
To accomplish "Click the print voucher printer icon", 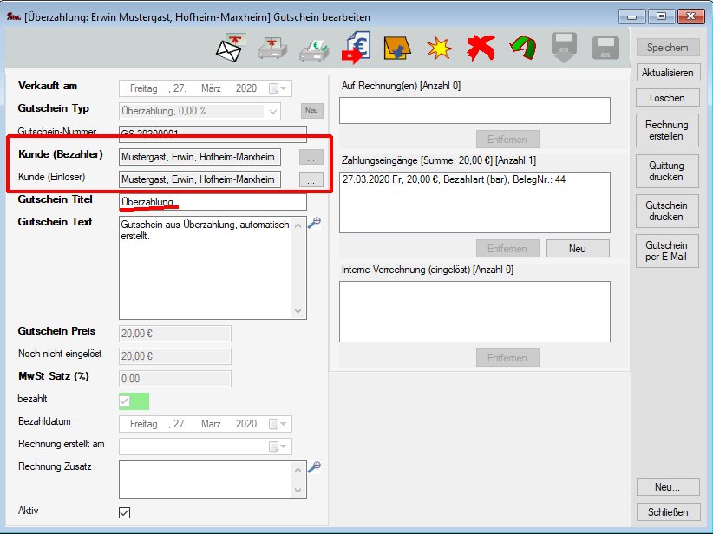I will (x=272, y=48).
